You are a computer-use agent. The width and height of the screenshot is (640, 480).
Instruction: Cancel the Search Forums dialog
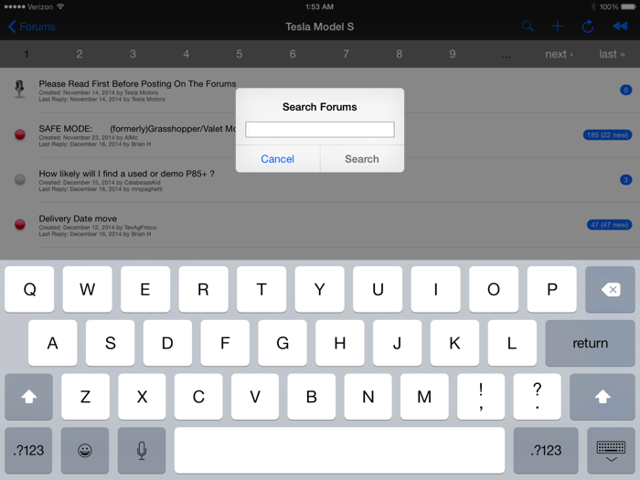click(x=278, y=159)
